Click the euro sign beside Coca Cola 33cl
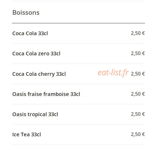This screenshot has height=158, width=161. coord(143,33)
